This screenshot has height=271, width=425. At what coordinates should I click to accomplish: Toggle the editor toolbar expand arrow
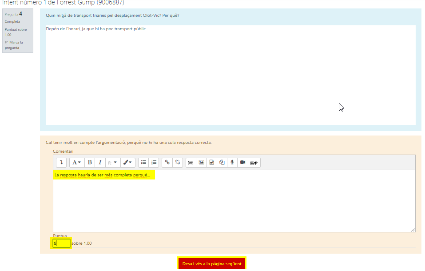(x=61, y=163)
